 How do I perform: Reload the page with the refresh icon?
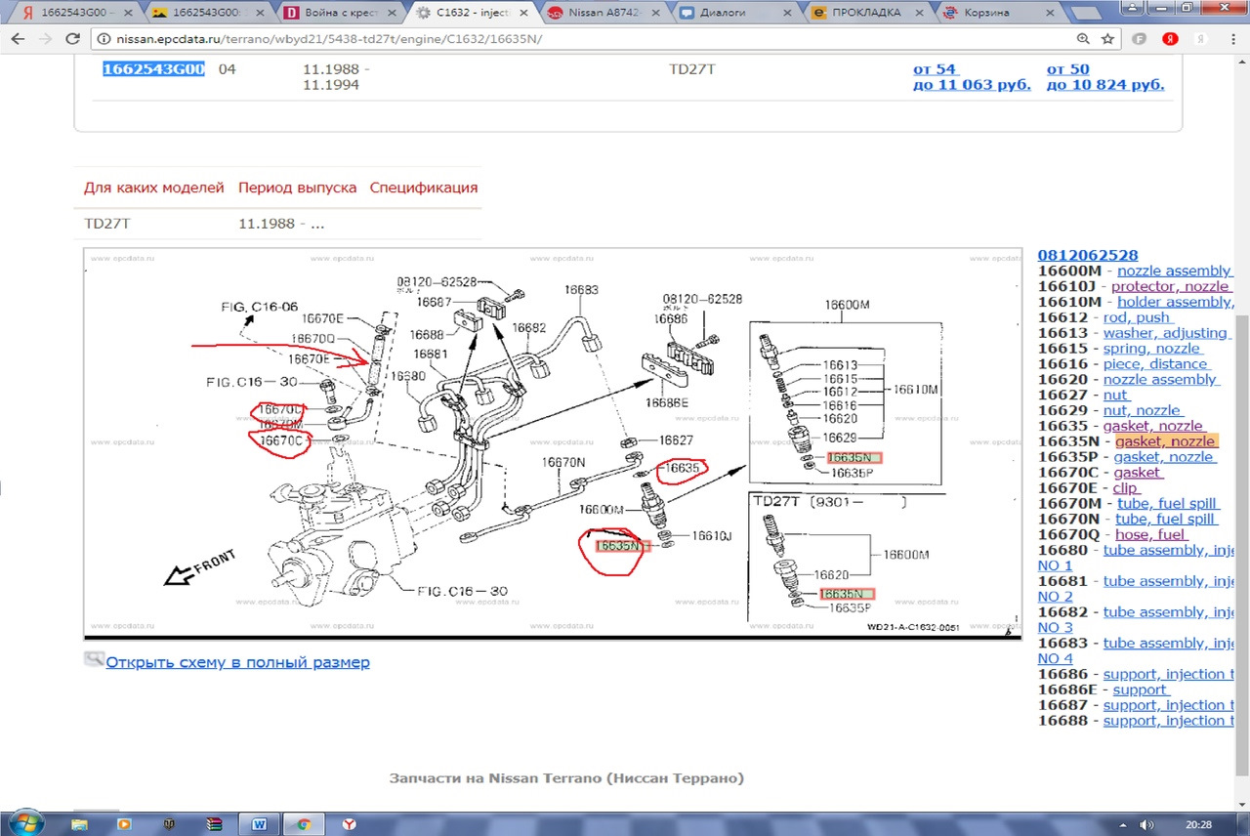[72, 39]
